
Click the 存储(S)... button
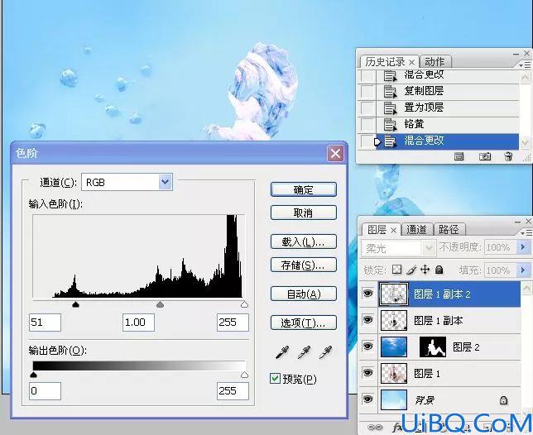point(304,265)
